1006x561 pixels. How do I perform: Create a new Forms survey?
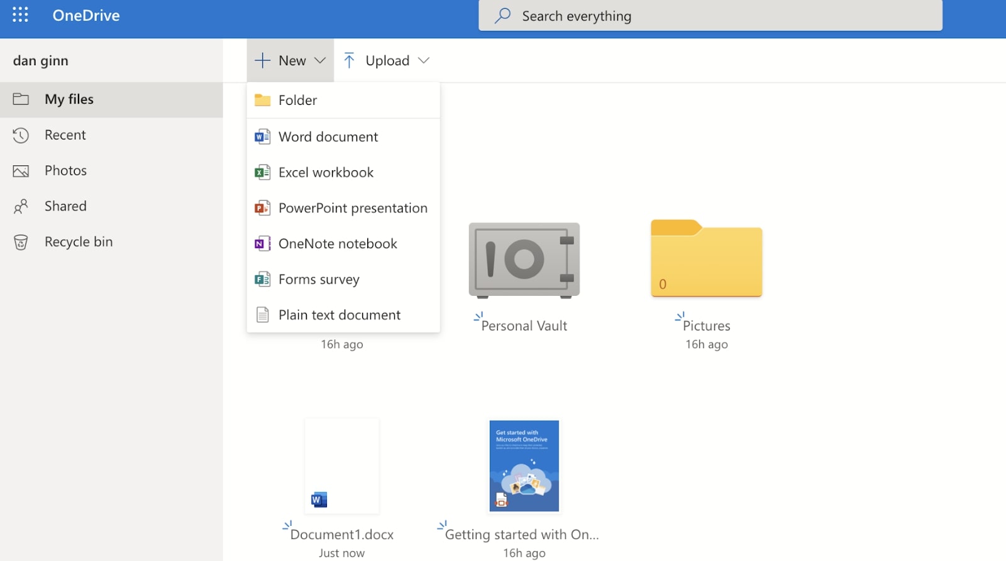pyautogui.click(x=343, y=279)
